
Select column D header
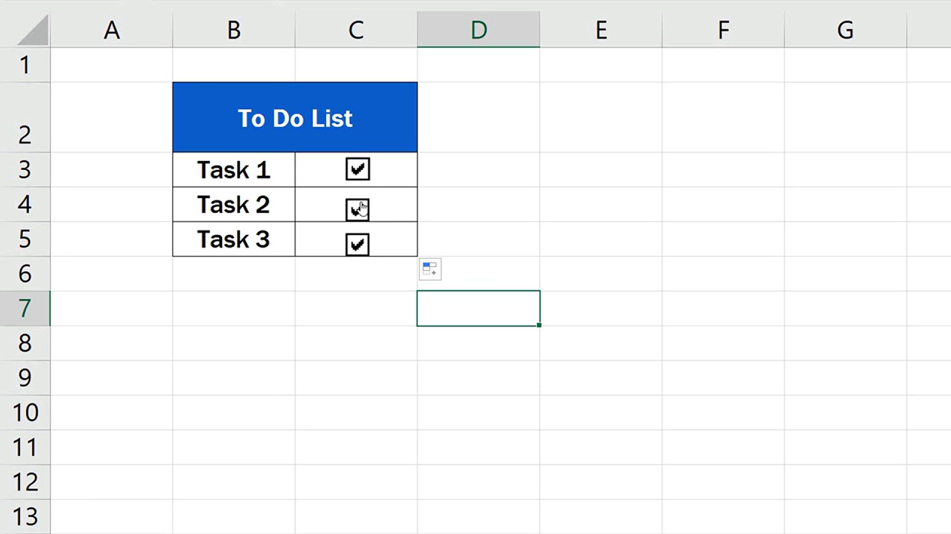[x=478, y=30]
